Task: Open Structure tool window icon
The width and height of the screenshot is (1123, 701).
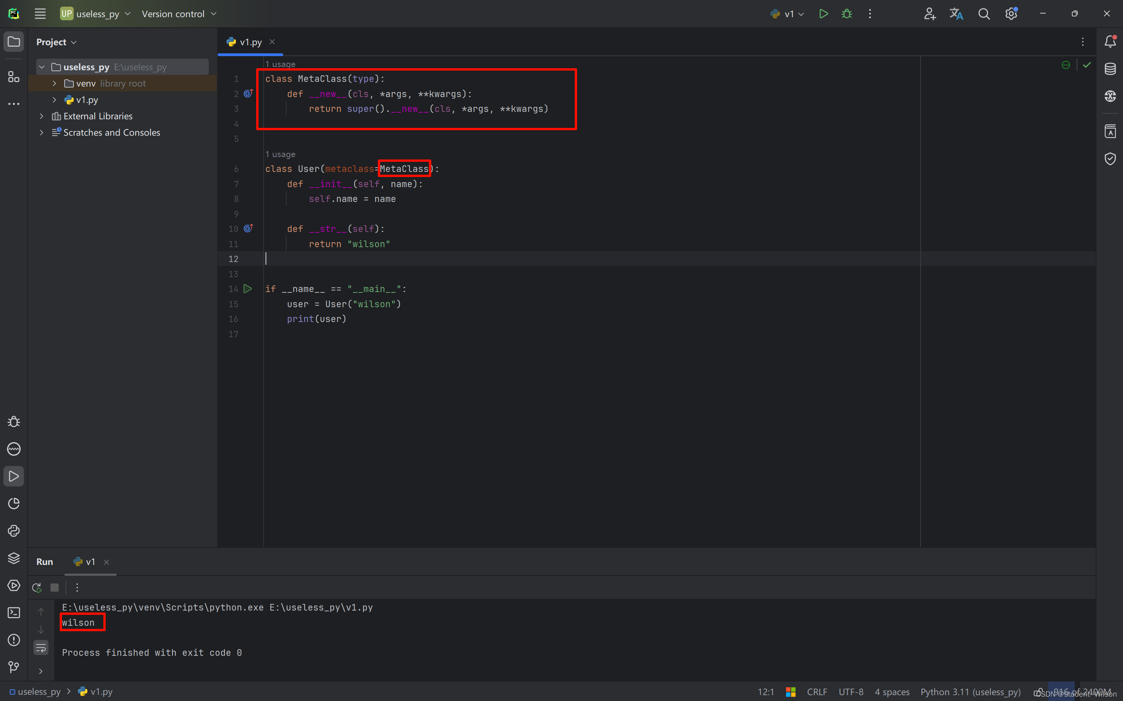Action: click(x=14, y=77)
